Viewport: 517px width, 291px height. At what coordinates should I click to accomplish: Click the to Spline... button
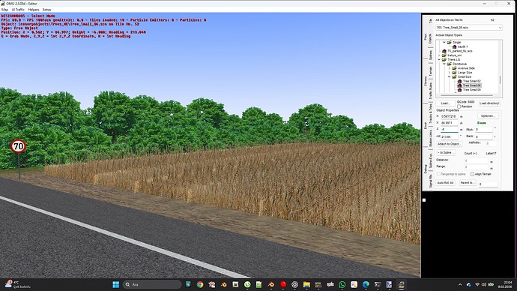pyautogui.click(x=446, y=153)
